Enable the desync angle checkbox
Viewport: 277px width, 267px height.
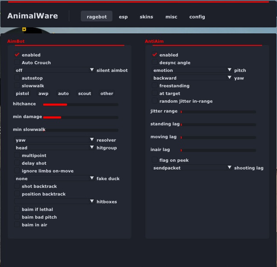[x=155, y=62]
